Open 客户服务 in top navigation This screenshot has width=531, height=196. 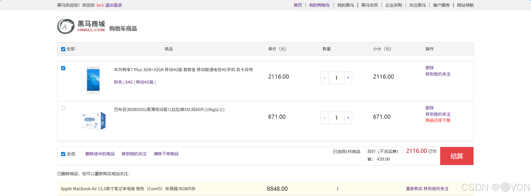pyautogui.click(x=441, y=5)
